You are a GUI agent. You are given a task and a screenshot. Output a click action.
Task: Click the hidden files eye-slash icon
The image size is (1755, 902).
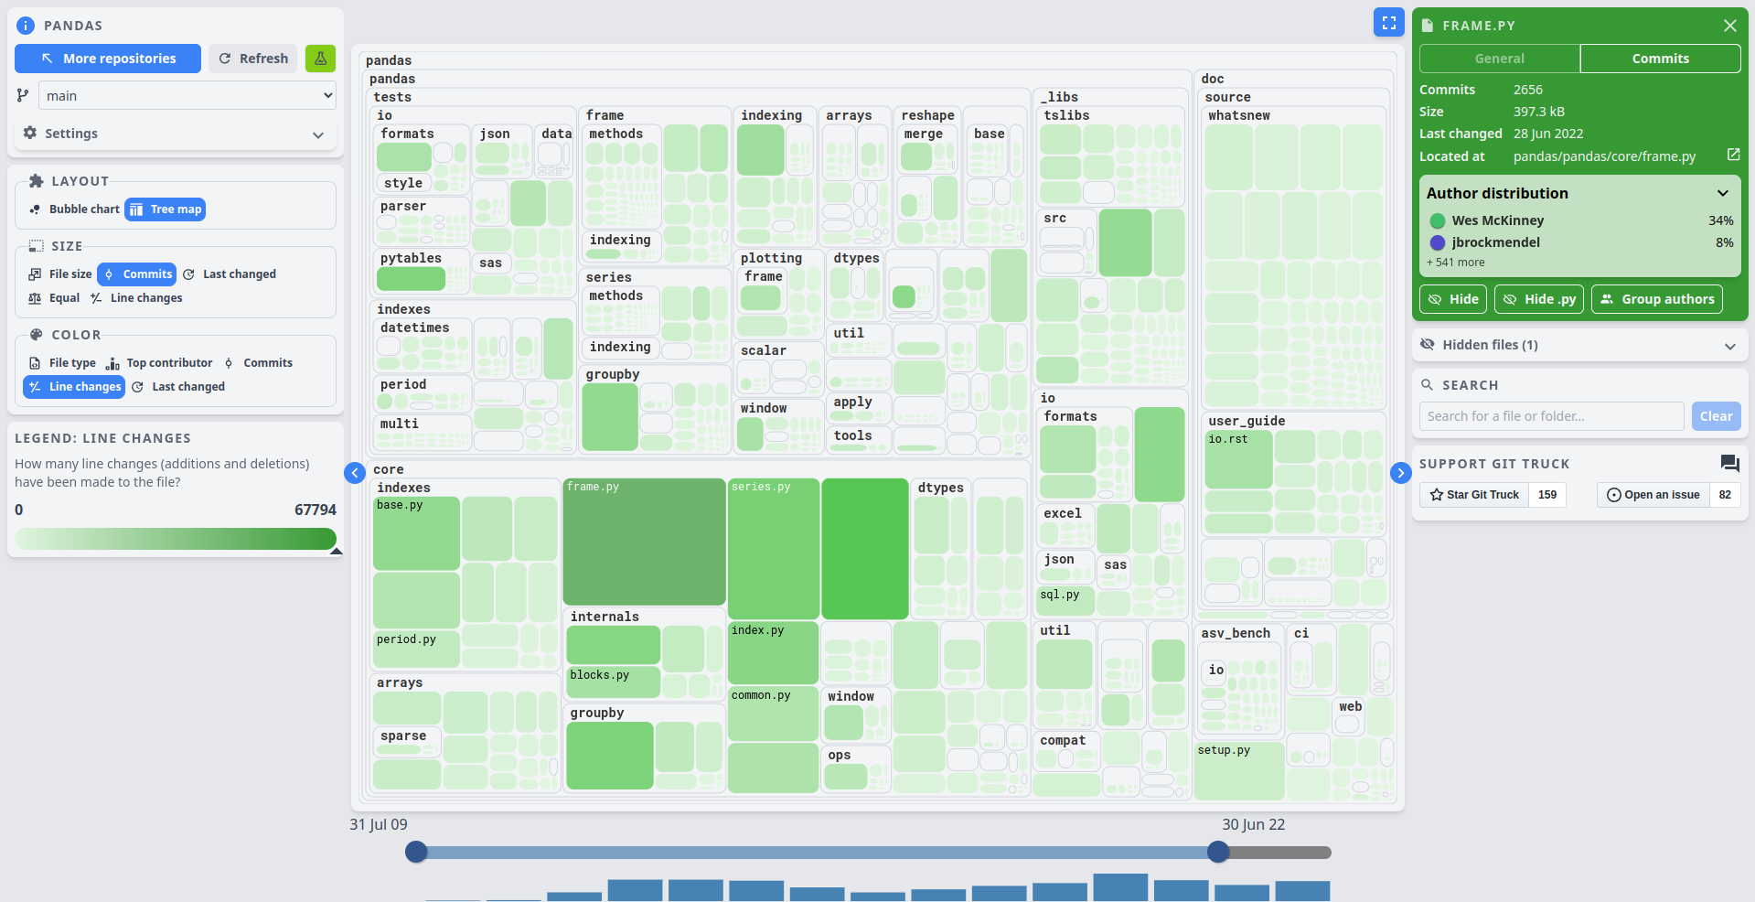1427,345
